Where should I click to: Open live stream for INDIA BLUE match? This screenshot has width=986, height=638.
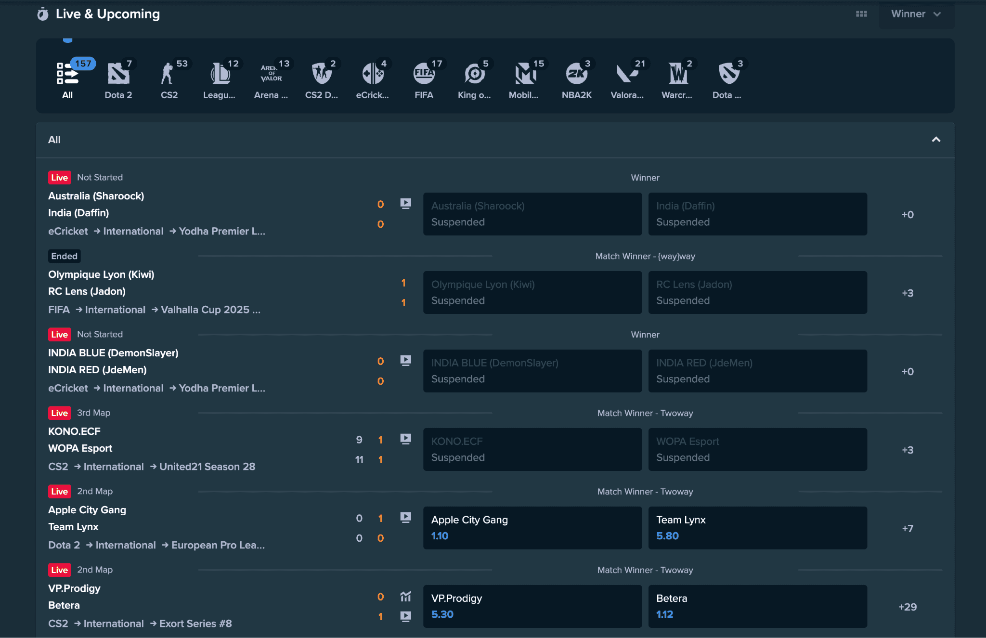[406, 361]
